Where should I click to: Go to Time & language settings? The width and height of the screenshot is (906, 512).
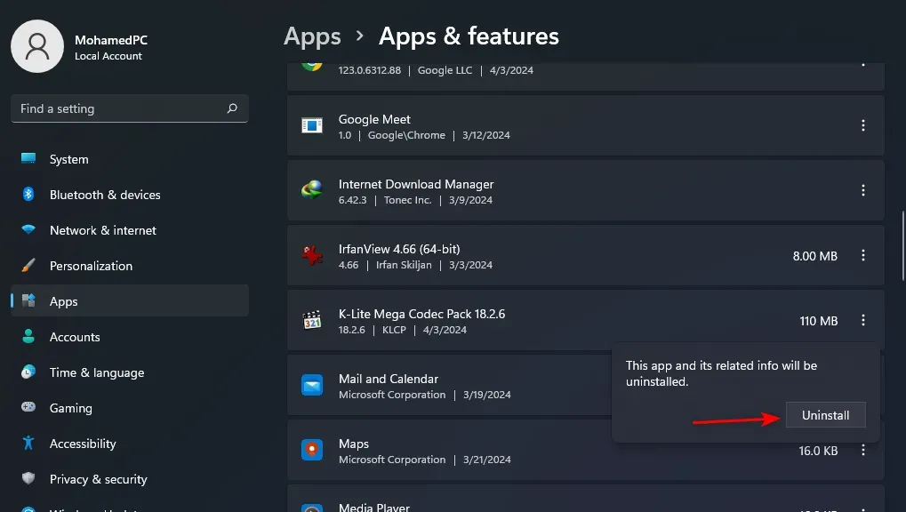click(130, 372)
